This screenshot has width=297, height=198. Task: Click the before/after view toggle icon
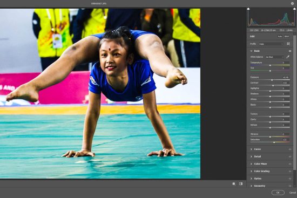[241, 183]
